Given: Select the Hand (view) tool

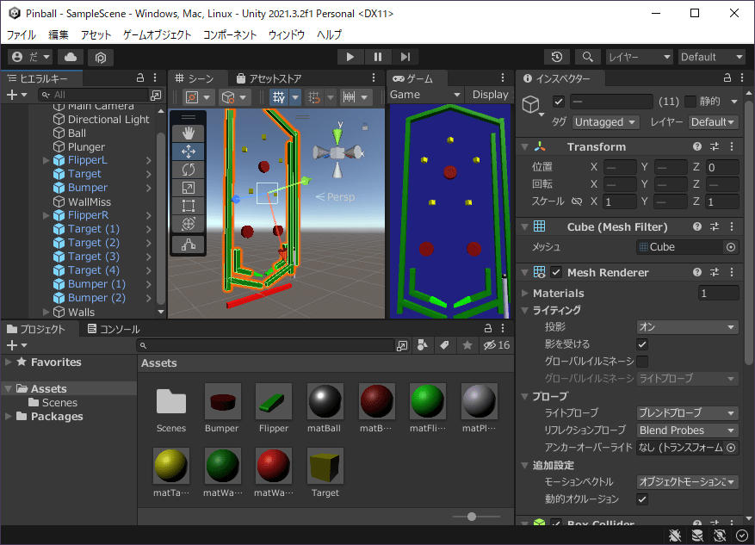Looking at the screenshot, I should pyautogui.click(x=189, y=133).
